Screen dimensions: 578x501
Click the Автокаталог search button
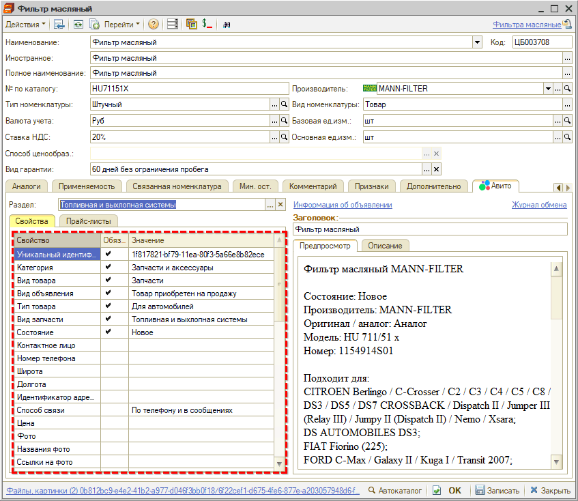click(396, 490)
